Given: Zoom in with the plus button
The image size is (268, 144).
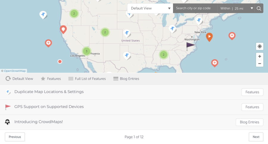Looking at the screenshot, I should 259,56.
